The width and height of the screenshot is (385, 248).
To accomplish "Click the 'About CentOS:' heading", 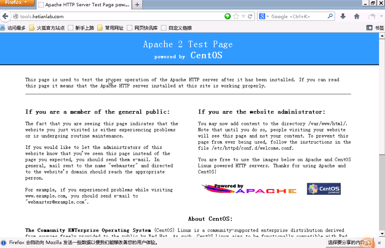I will [210, 219].
